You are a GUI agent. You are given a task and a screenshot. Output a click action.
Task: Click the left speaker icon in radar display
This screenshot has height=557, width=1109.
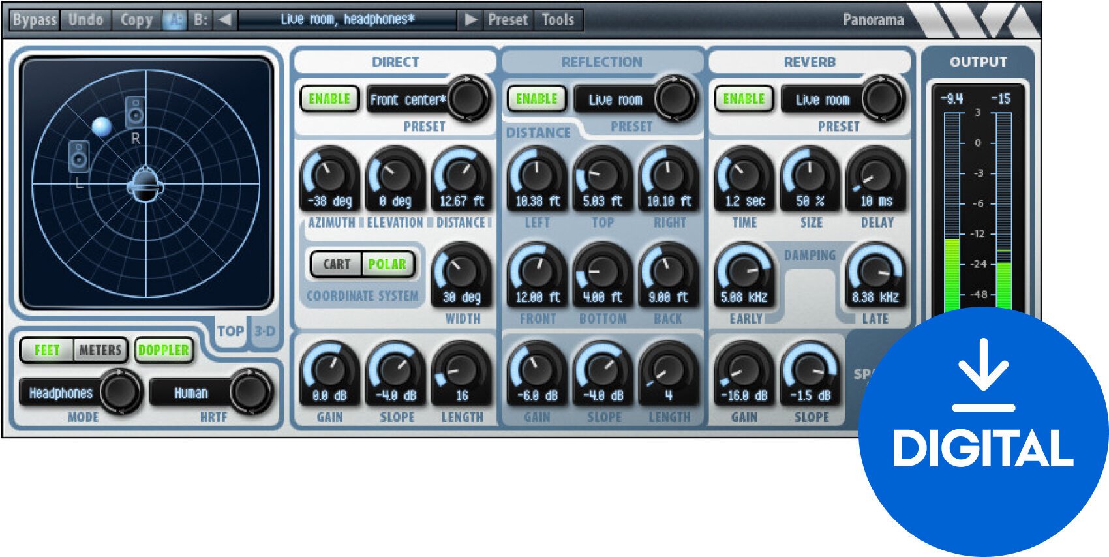click(79, 157)
